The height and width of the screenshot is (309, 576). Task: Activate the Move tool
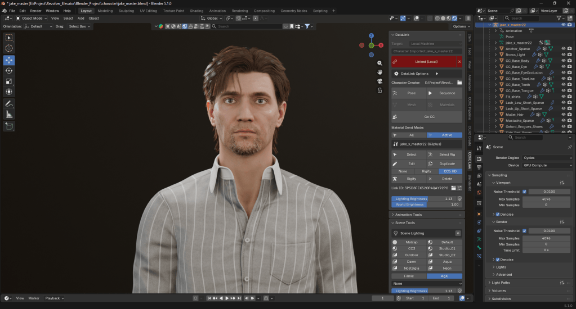coord(9,60)
